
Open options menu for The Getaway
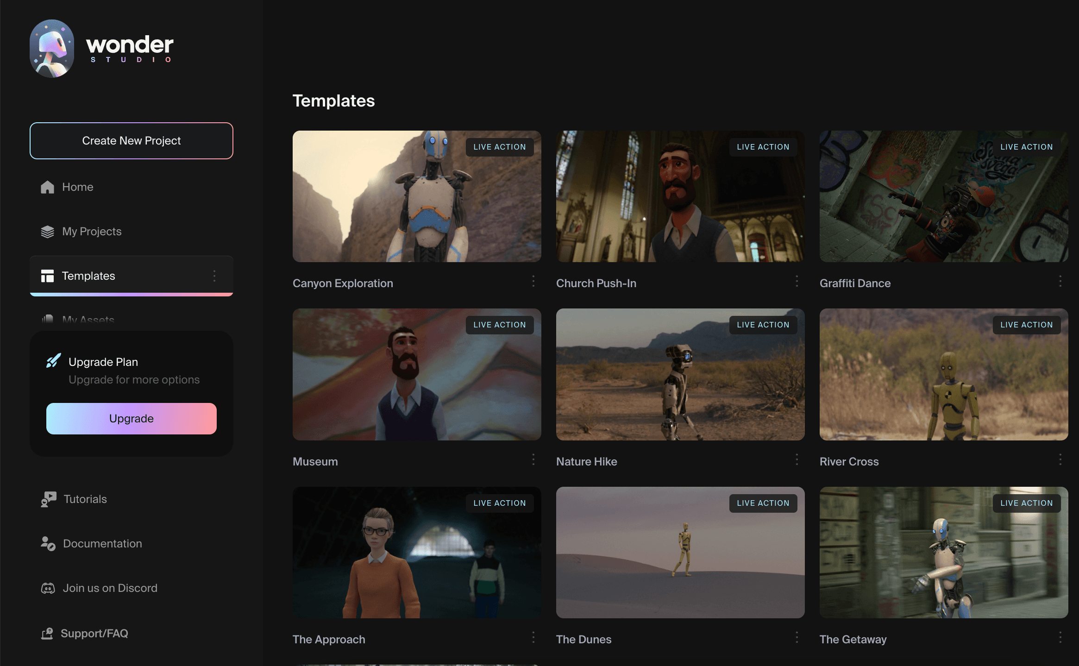click(1060, 637)
